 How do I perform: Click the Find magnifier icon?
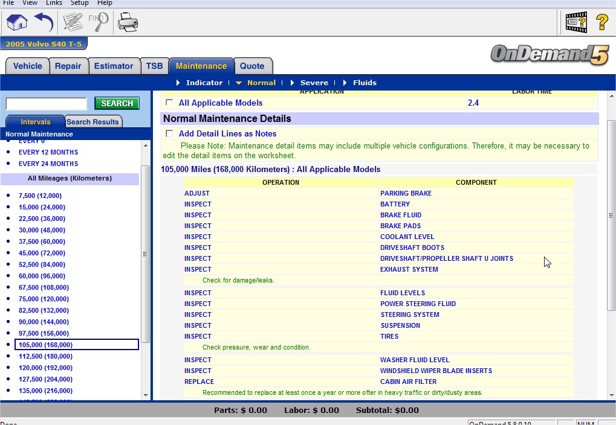tap(98, 22)
